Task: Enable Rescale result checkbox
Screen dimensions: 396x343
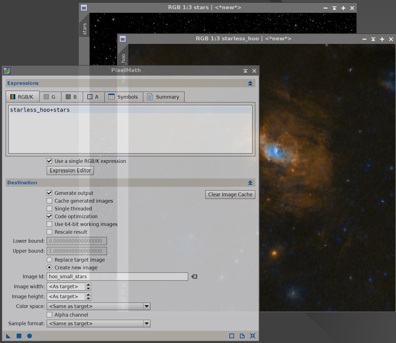Action: tap(49, 232)
